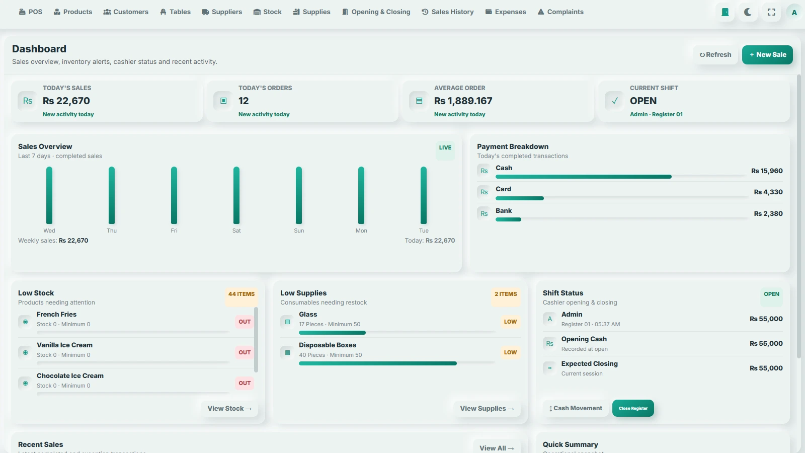Click the door logout icon
The width and height of the screenshot is (805, 453).
pos(725,12)
